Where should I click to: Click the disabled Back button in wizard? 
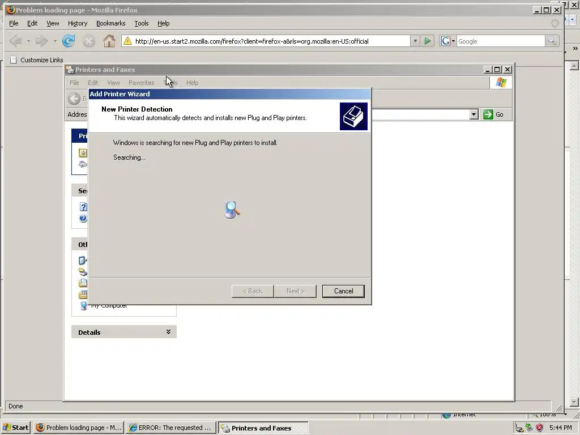(x=253, y=291)
